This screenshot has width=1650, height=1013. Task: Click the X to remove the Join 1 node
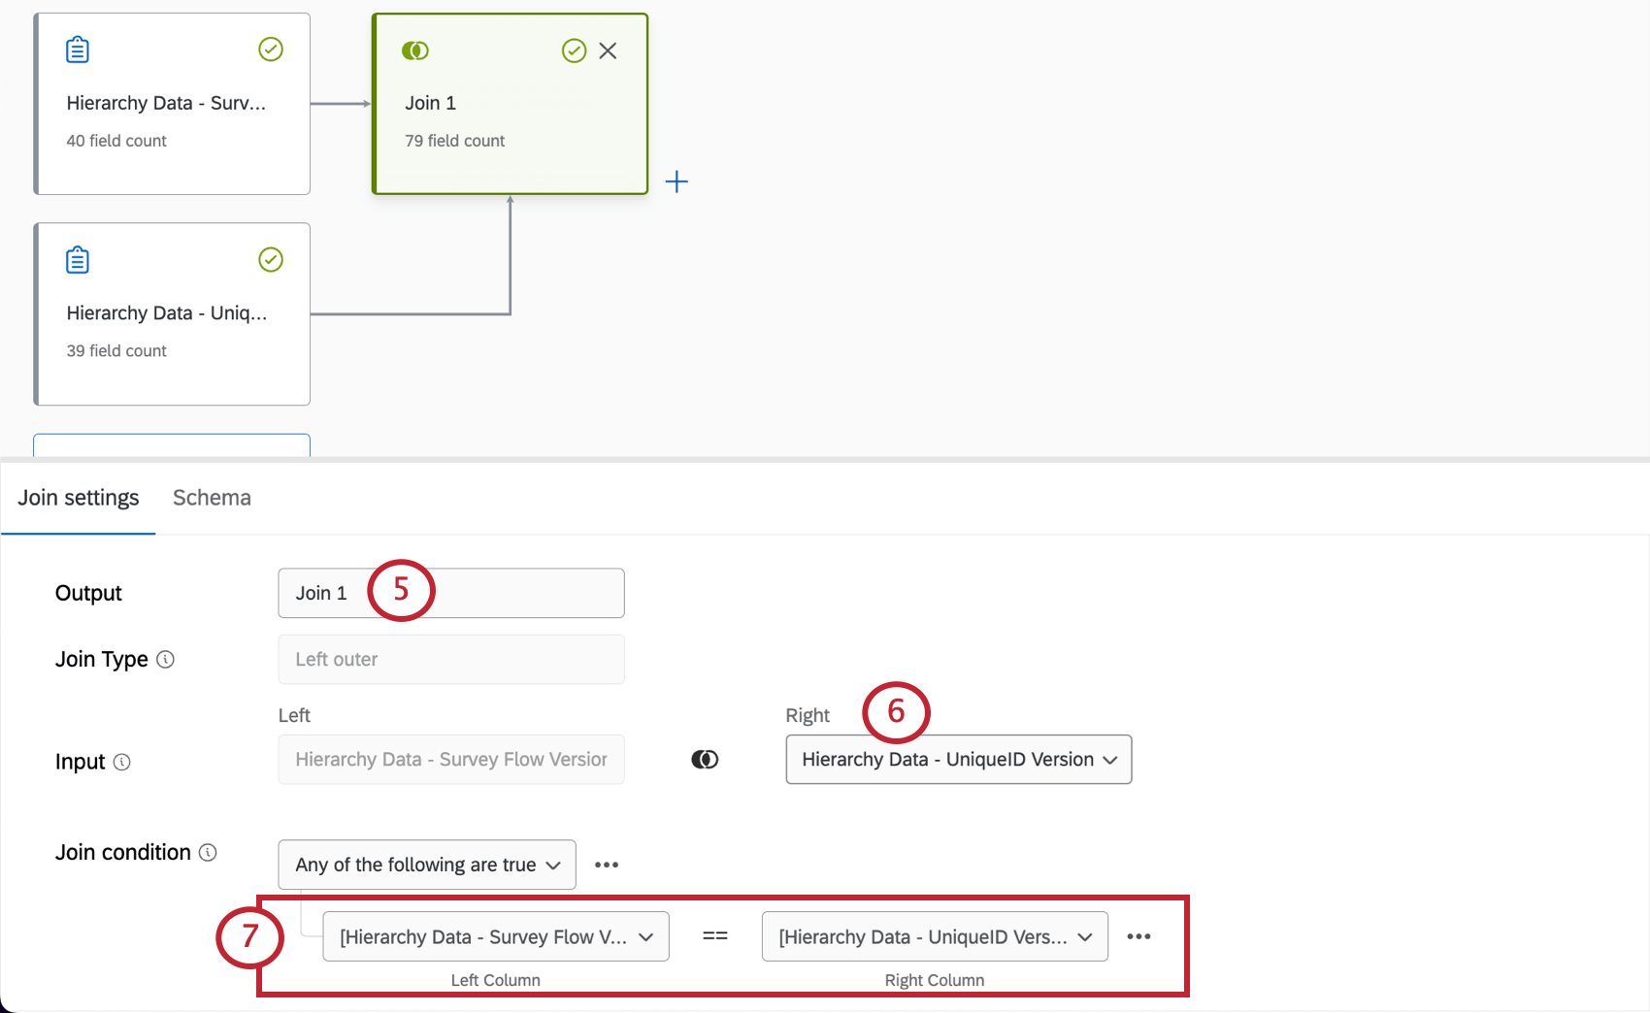(x=609, y=50)
